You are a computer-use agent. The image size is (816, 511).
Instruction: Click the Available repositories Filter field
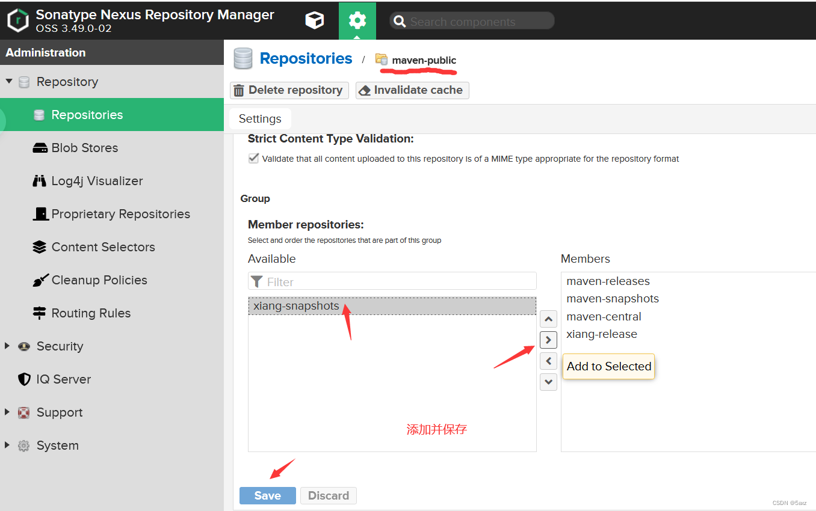coord(392,281)
